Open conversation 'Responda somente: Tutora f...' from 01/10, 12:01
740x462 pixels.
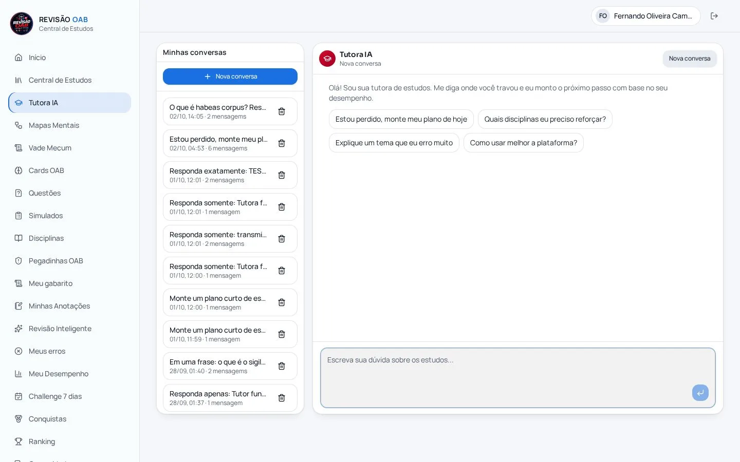point(219,207)
